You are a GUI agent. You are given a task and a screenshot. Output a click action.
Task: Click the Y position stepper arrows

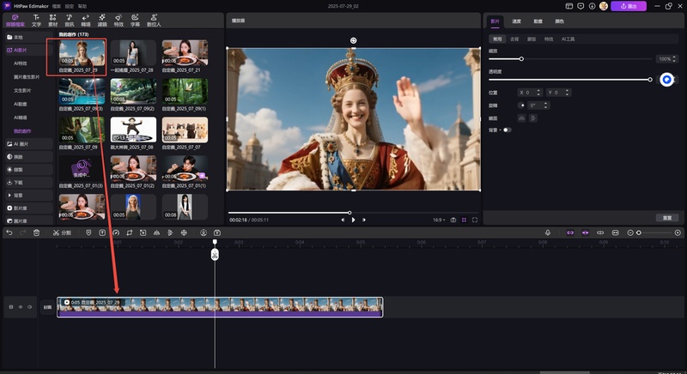click(567, 93)
